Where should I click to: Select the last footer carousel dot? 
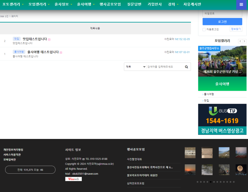pos(234,182)
